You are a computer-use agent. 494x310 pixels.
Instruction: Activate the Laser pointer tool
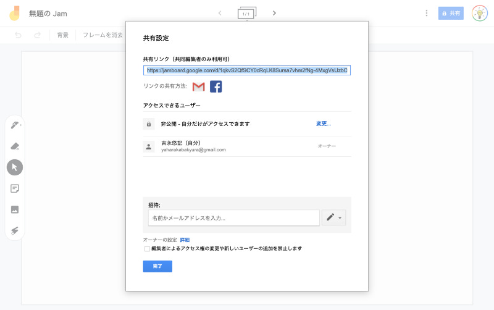point(15,230)
